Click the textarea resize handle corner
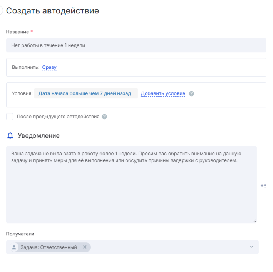The height and width of the screenshot is (272, 273). pos(254,220)
